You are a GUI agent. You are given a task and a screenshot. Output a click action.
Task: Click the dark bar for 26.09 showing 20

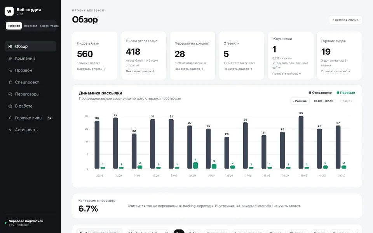pos(227,153)
